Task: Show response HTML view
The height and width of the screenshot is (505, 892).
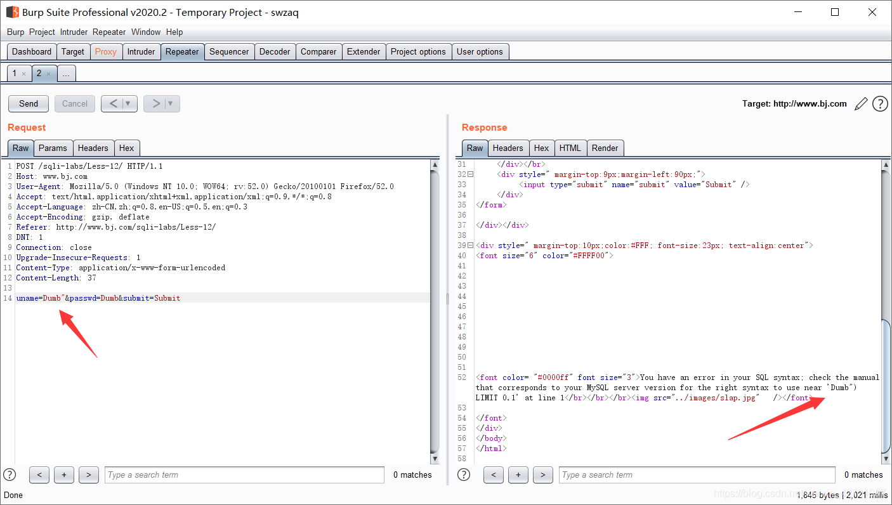Action: pos(570,148)
